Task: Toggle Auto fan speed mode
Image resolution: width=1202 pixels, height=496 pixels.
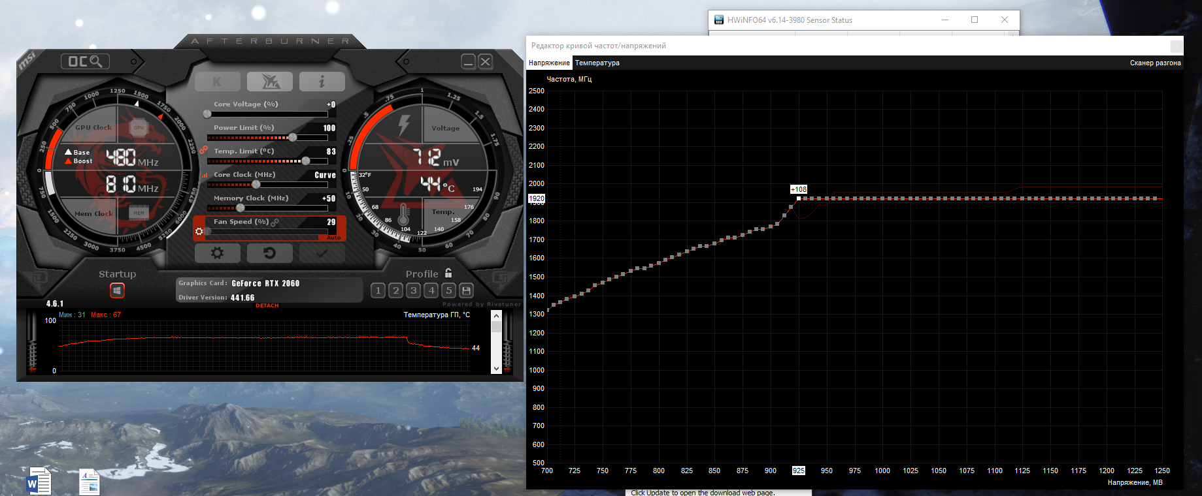Action: click(333, 238)
